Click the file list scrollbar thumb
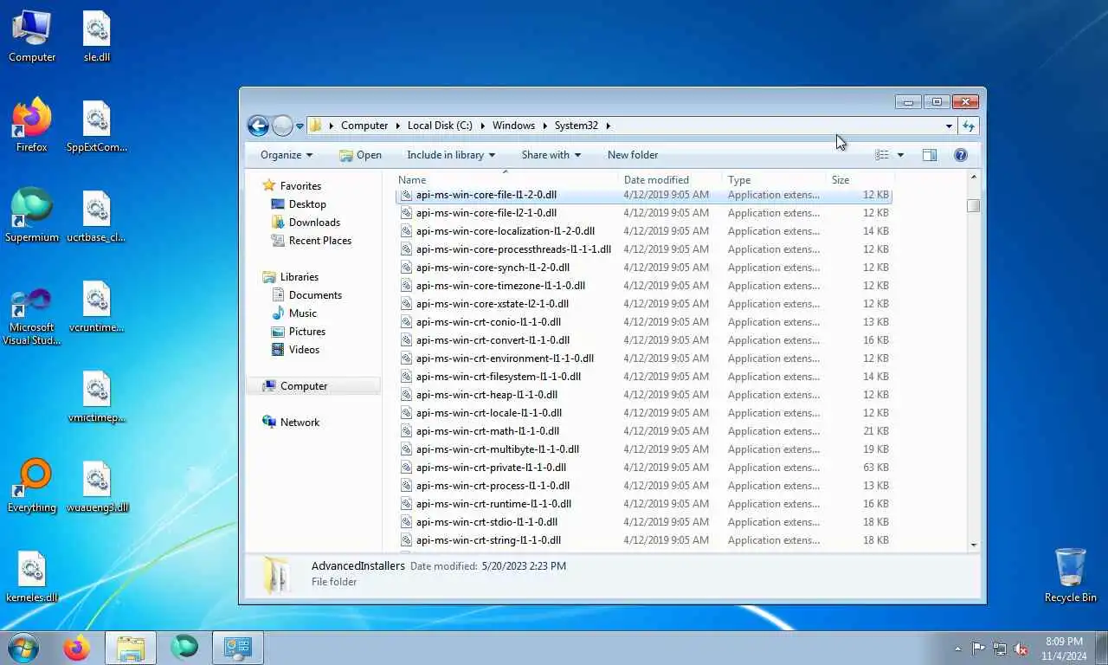This screenshot has height=665, width=1108. click(974, 205)
